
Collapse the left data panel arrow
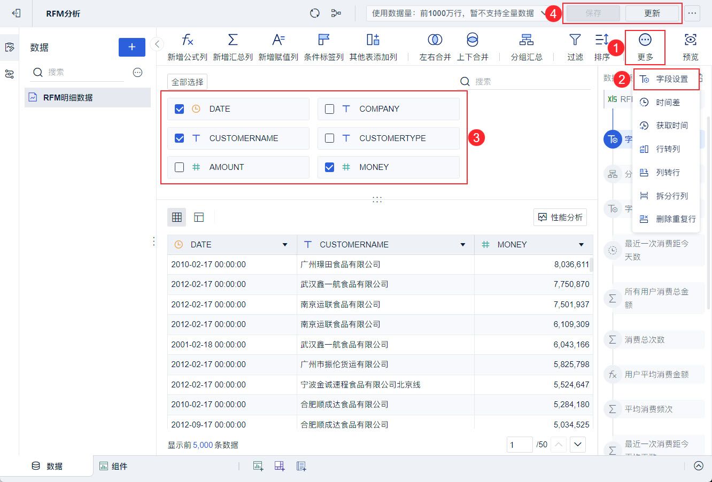[157, 44]
